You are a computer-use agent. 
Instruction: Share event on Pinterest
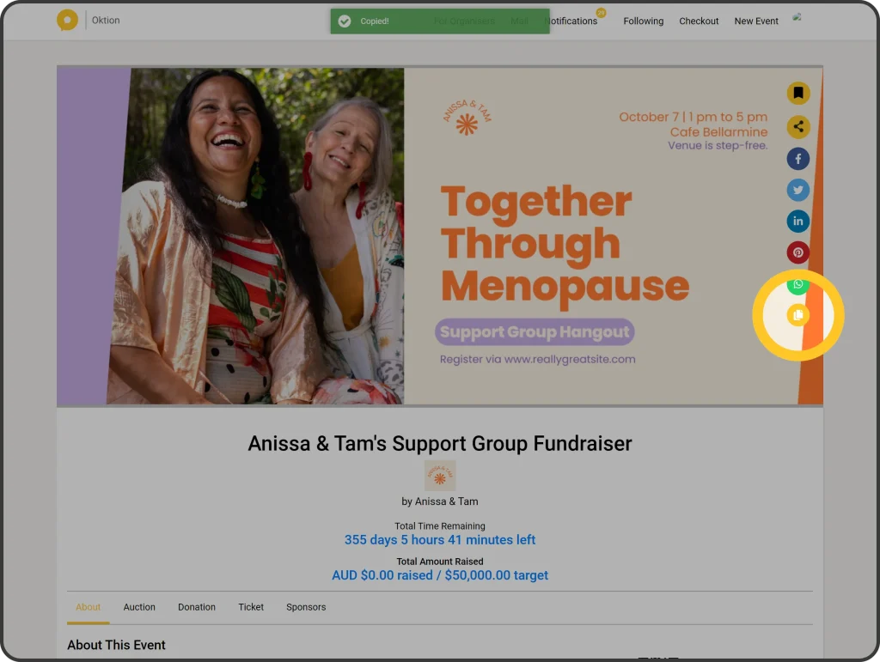(x=798, y=252)
